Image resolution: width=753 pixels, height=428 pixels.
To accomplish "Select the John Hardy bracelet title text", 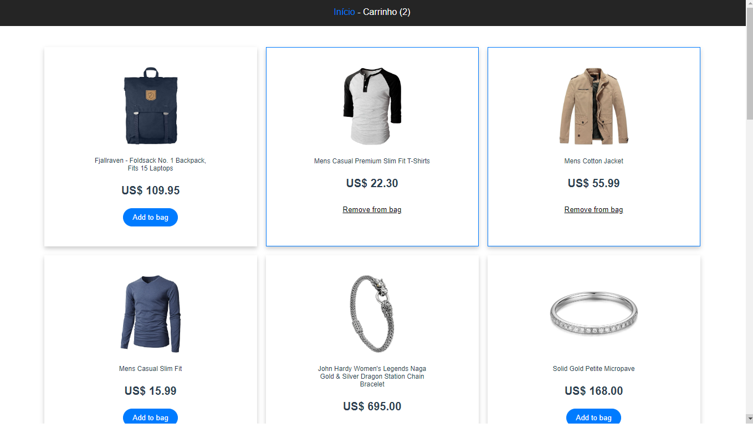I will click(372, 377).
